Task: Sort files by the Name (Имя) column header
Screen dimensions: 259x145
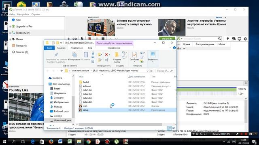Action: click(x=81, y=77)
